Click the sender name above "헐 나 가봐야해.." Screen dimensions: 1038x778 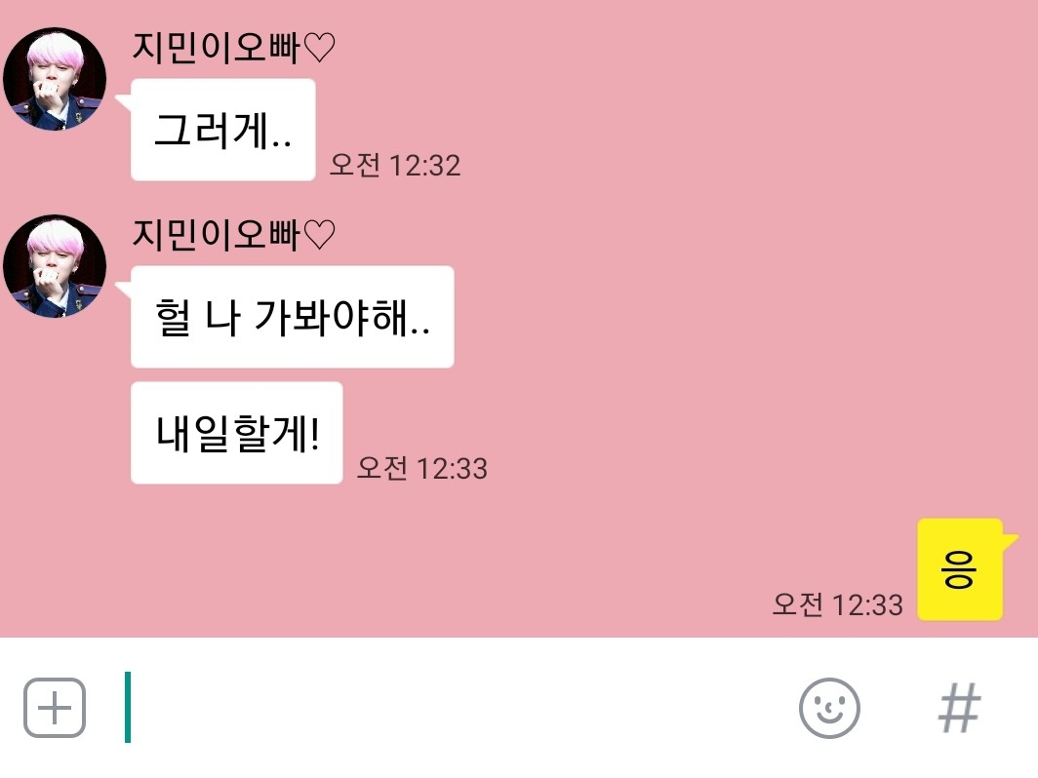click(x=234, y=235)
